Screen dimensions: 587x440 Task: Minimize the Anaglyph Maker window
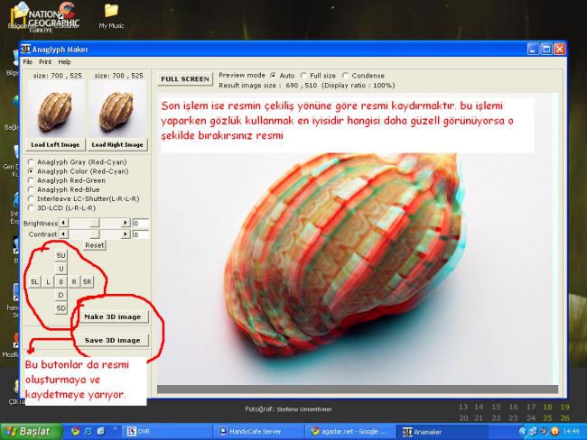[533, 49]
